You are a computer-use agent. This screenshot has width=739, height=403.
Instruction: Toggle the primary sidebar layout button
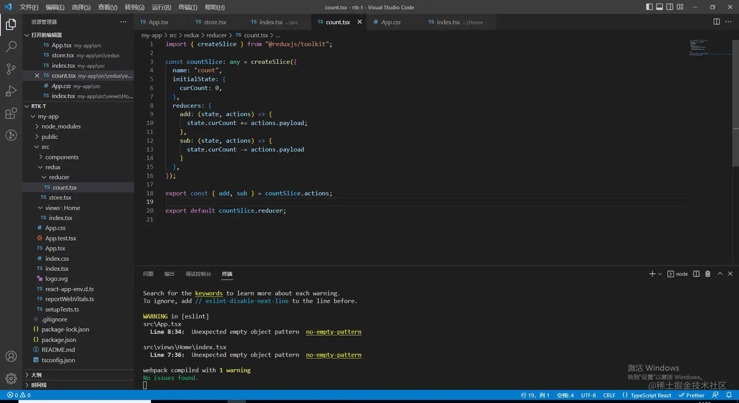pyautogui.click(x=649, y=7)
